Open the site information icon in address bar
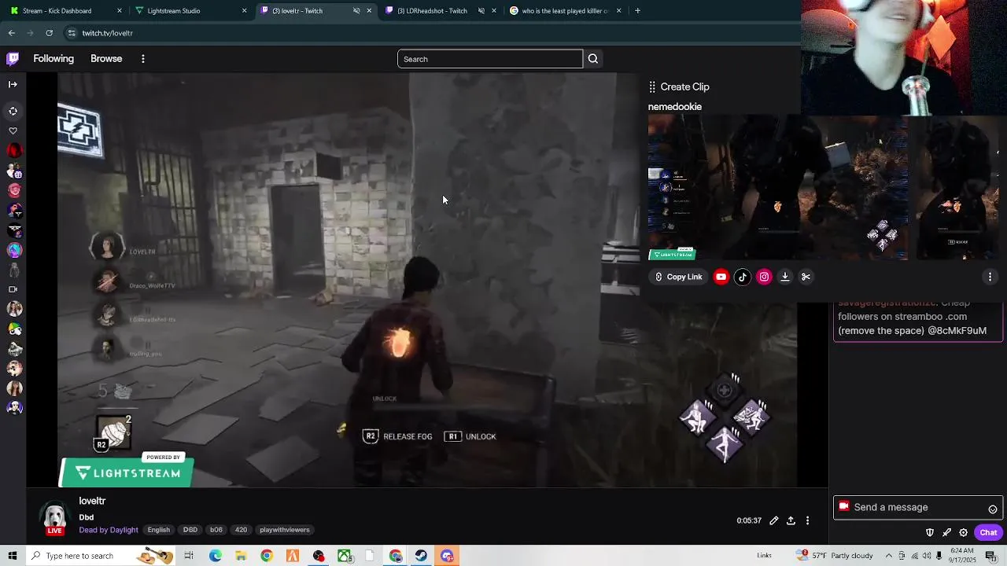 72,33
